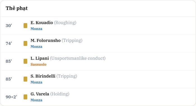Viewport: 196px width, 106px height.
Task: Click the (Unsportsmanlike conduct) reason text
Action: (x=78, y=58)
